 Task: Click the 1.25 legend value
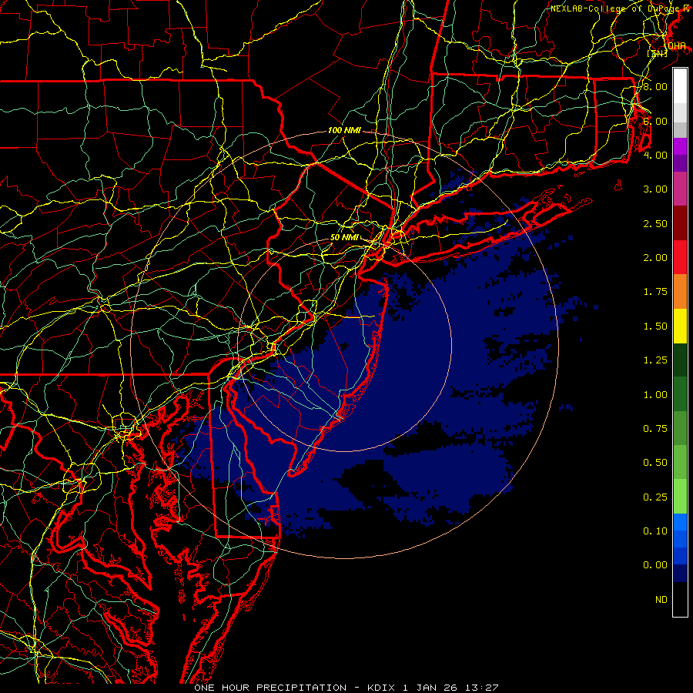pos(655,360)
